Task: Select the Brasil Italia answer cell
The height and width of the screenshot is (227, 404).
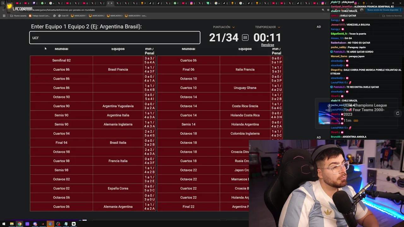Action: click(x=118, y=143)
